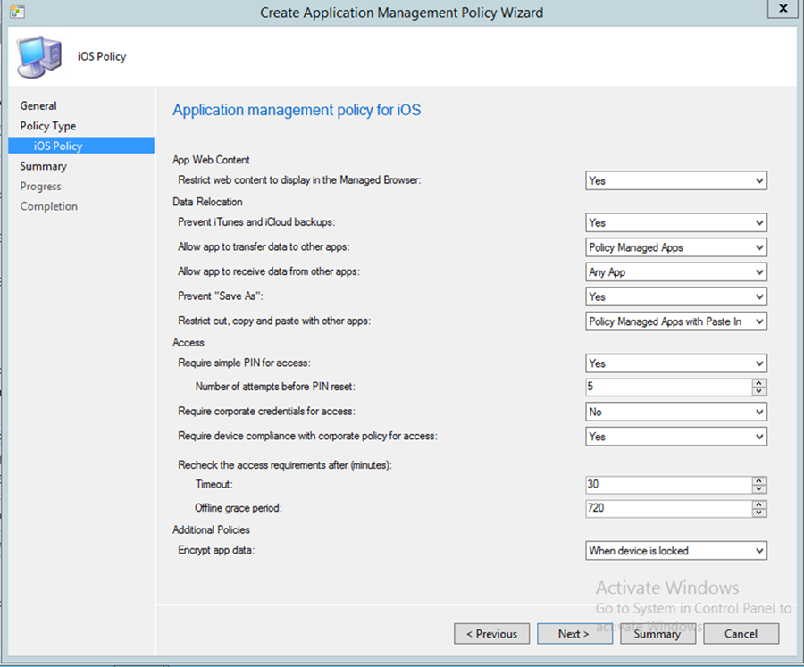
Task: Open the Restrict web content dropdown
Action: click(676, 180)
